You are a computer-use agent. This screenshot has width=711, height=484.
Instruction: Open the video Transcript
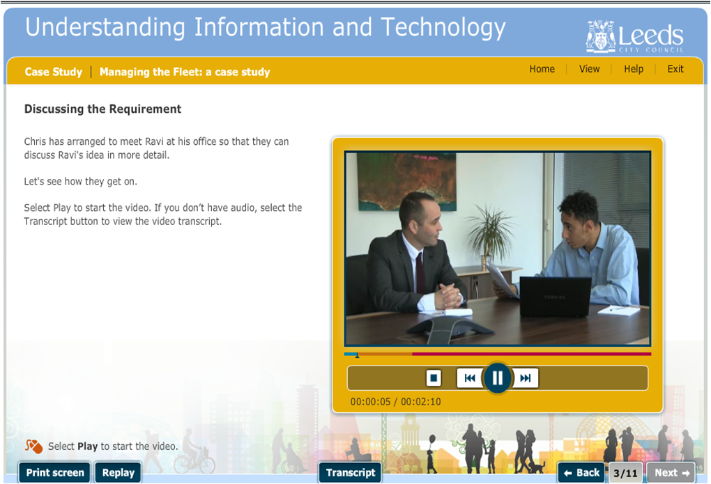350,473
